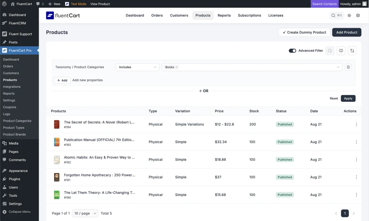369x221 pixels.
Task: Open Product Types submenu item
Action: pos(14,128)
